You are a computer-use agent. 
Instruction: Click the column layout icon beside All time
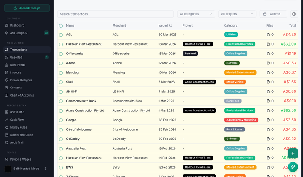tap(294, 14)
